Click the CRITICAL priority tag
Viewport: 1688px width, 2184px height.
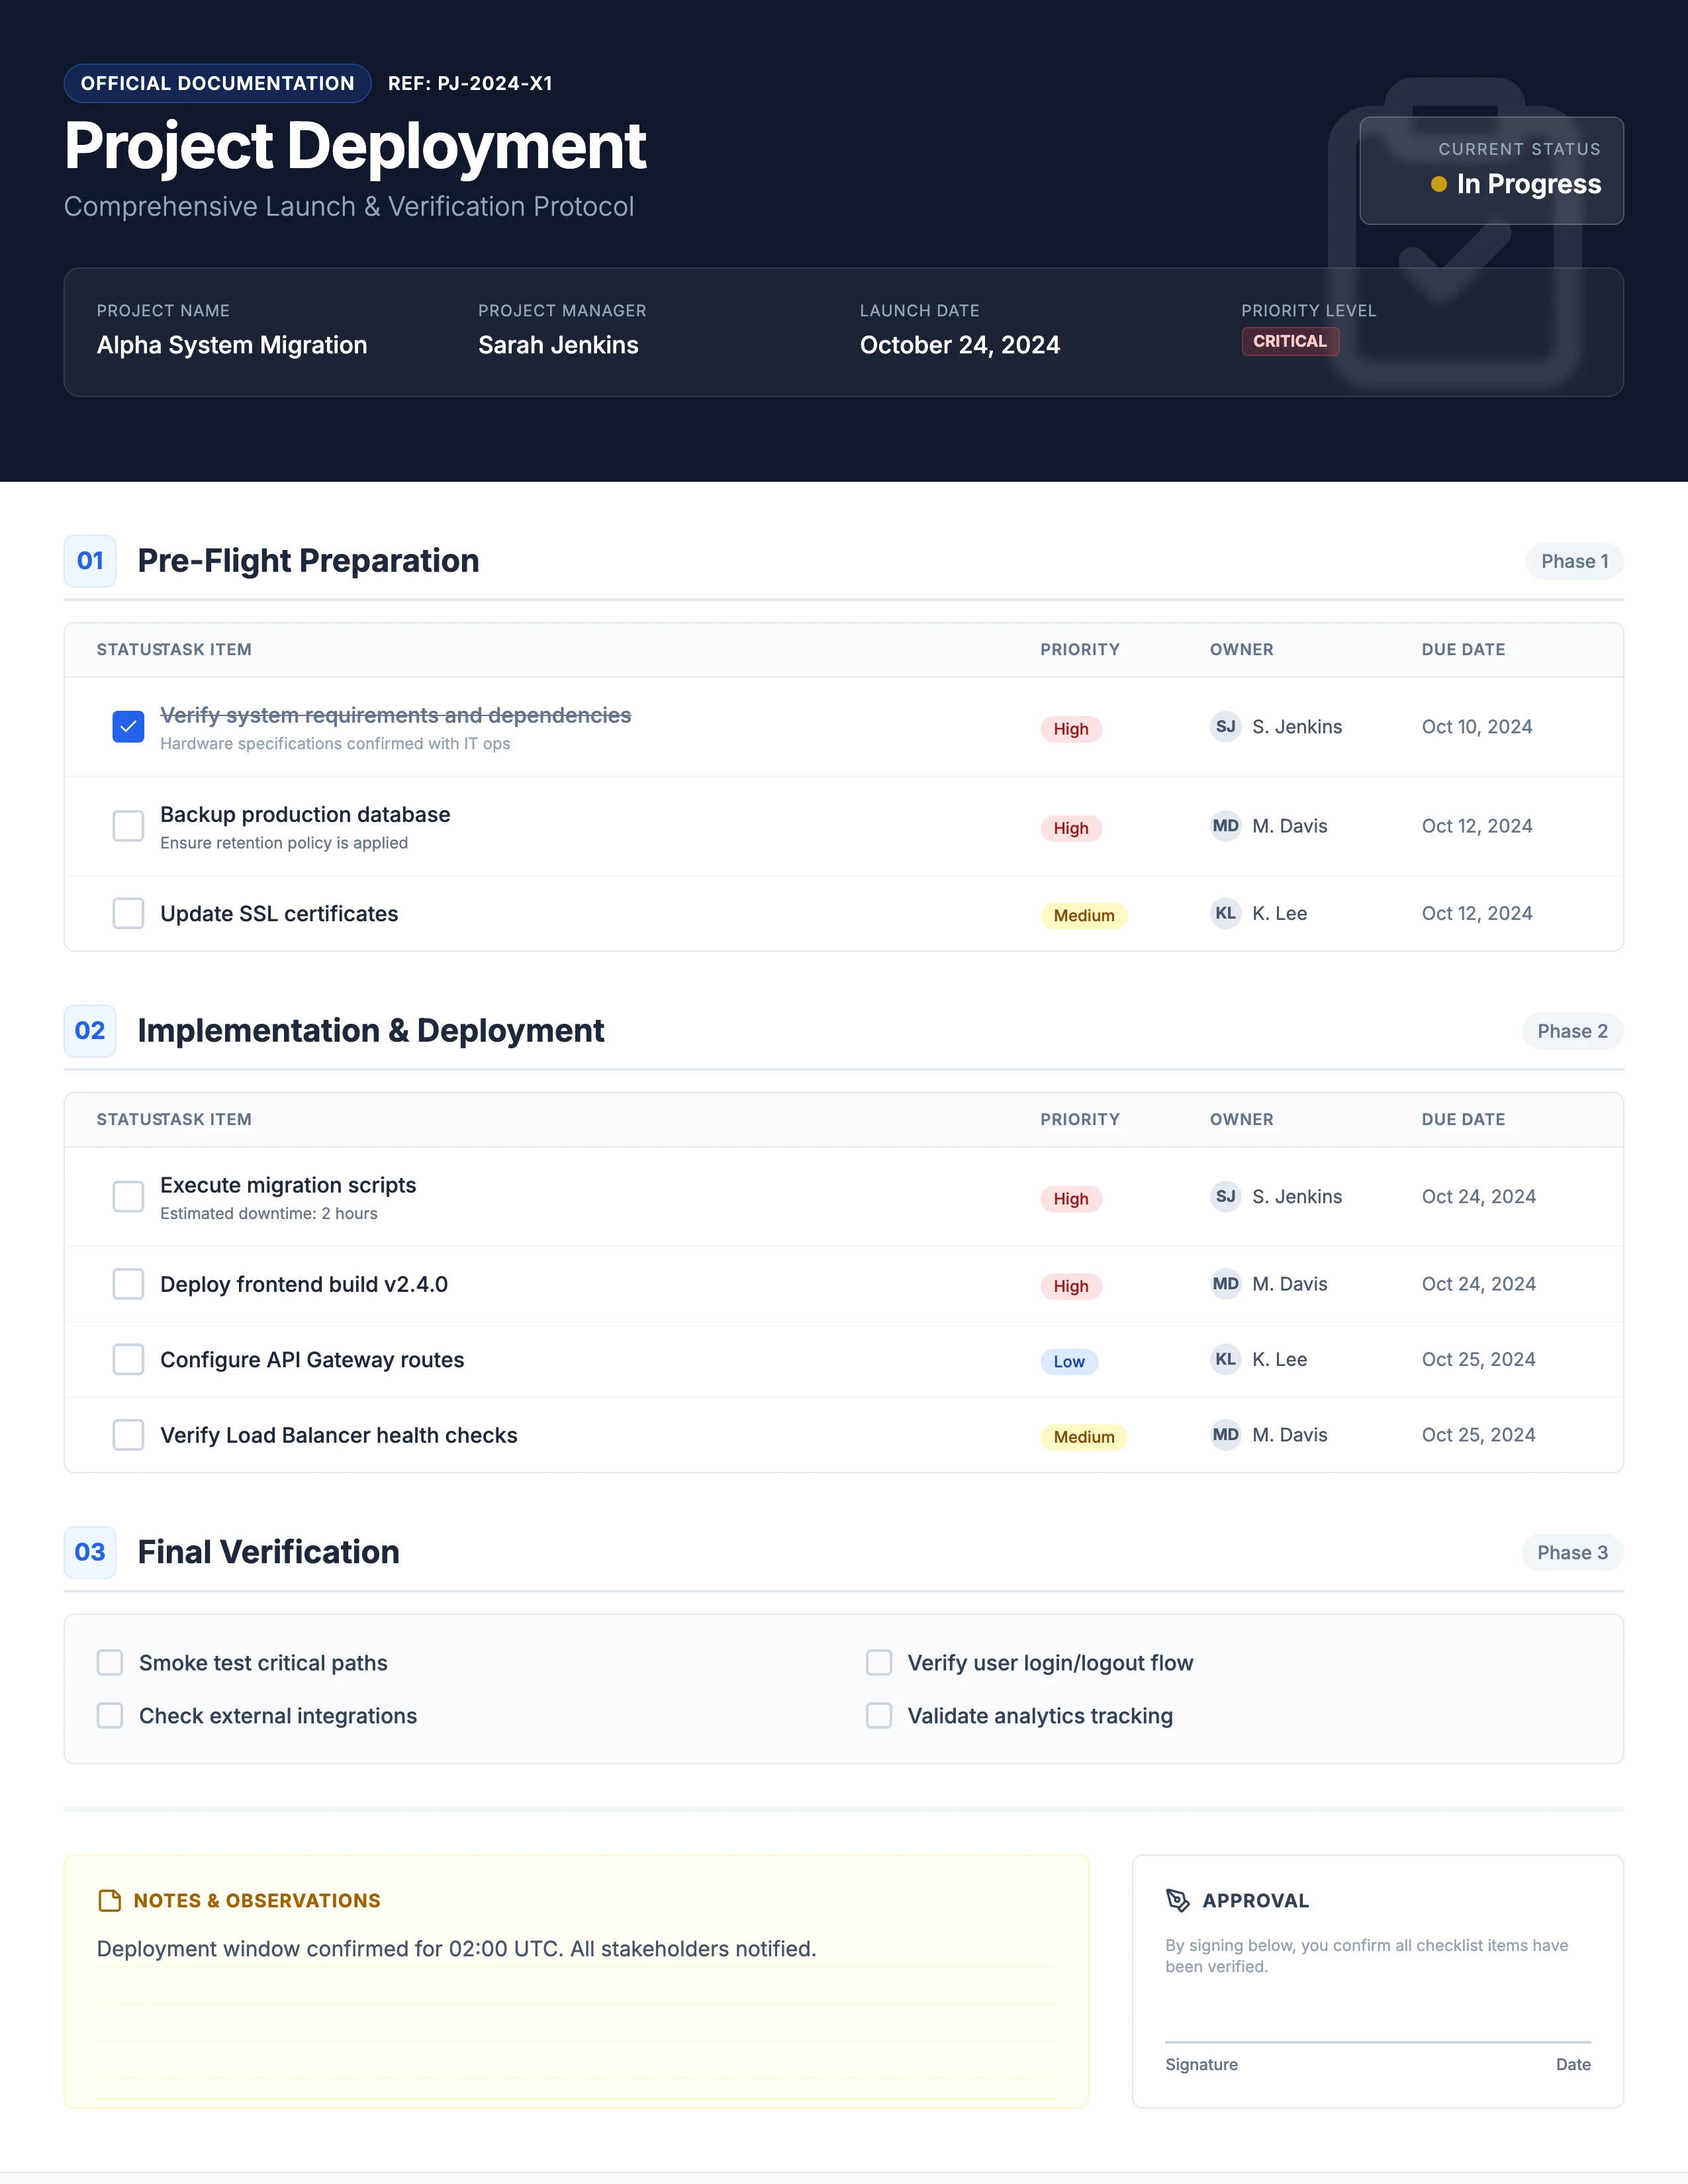coord(1290,341)
